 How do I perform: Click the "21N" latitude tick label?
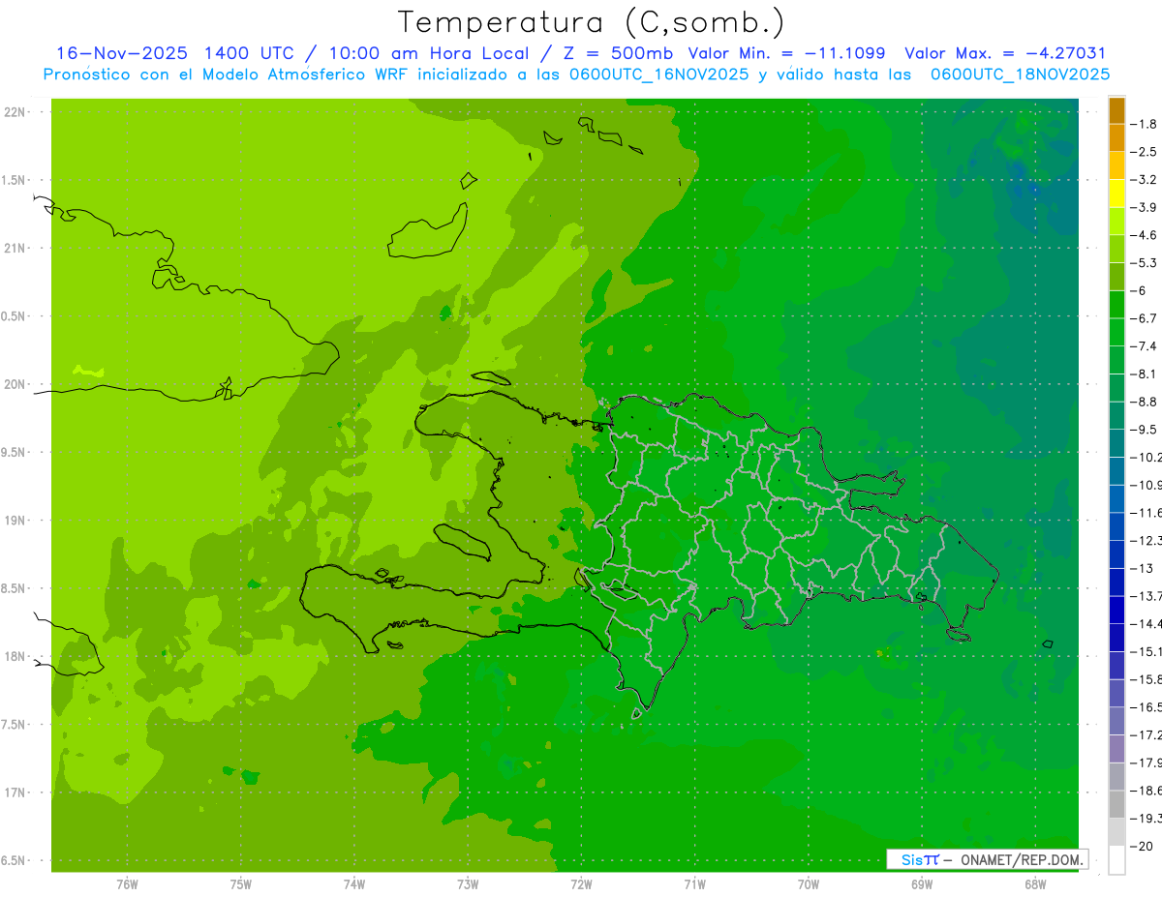14,248
